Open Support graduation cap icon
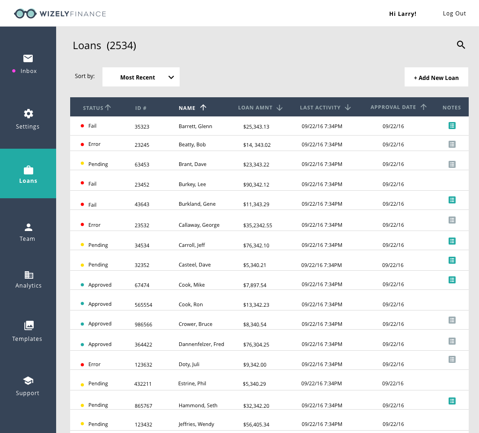The height and width of the screenshot is (433, 479). coord(28,381)
